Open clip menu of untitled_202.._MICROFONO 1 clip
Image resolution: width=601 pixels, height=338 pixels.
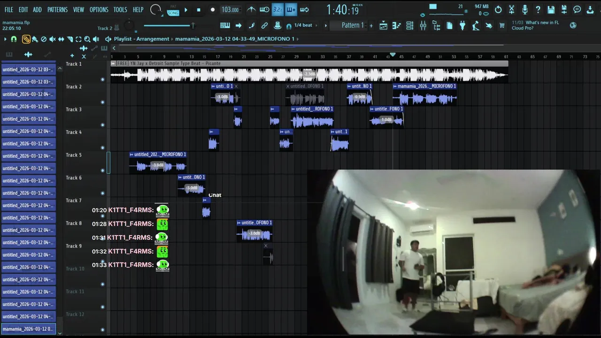pyautogui.click(x=132, y=154)
